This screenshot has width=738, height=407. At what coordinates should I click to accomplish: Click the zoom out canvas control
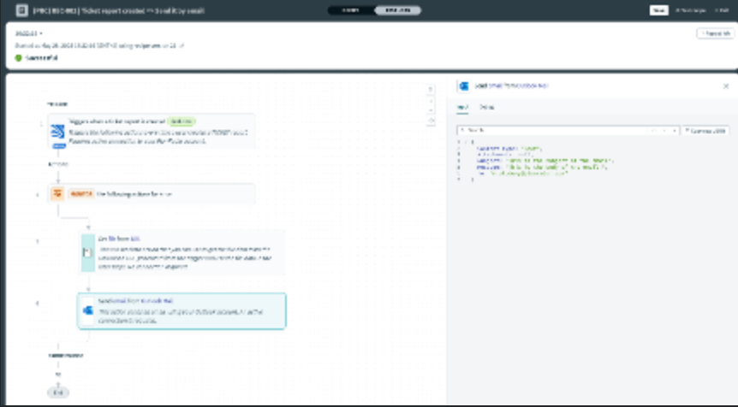[432, 110]
